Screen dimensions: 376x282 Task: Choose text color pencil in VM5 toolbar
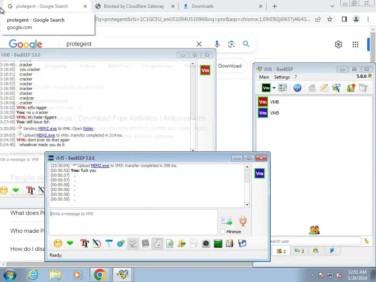tap(97, 243)
